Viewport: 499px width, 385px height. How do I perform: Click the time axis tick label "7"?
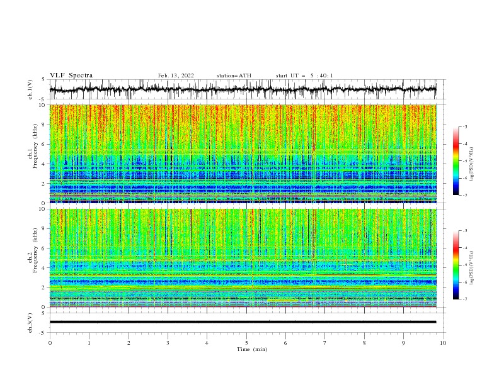[325, 343]
